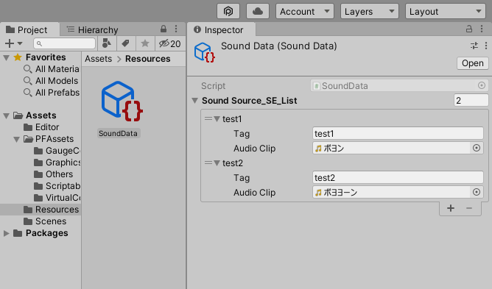Open the Sound Data component context menu
Screen dimensions: 492x289
(x=485, y=46)
